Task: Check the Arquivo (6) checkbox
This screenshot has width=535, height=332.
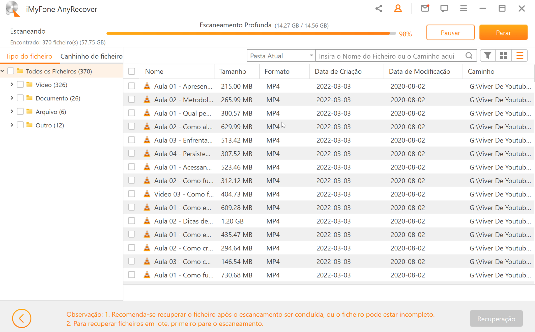Action: (20, 111)
